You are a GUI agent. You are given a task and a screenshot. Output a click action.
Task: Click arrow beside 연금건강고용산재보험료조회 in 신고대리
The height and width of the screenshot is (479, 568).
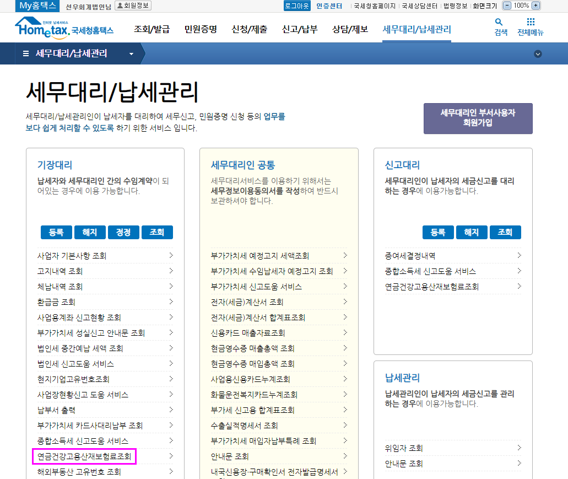tap(519, 286)
